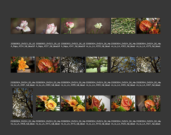This screenshot has height=135, width=171.
Task: Select the vertical tree thumbnail 4408
Action: click(x=23, y=103)
